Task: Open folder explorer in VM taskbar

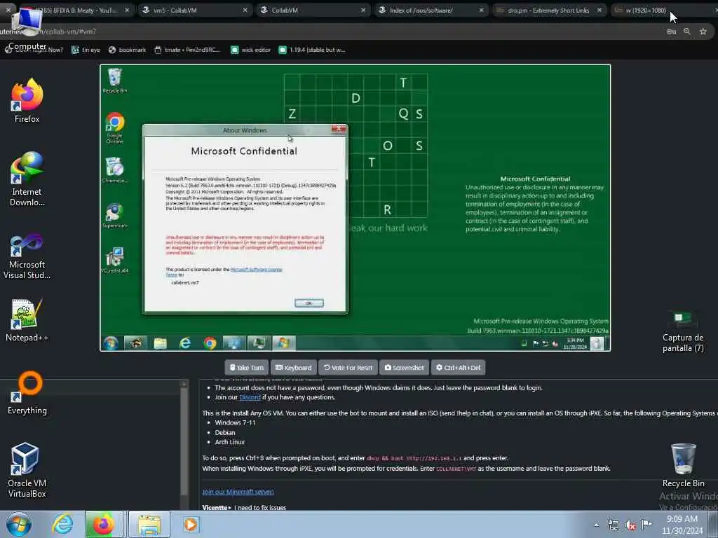Action: click(x=161, y=343)
